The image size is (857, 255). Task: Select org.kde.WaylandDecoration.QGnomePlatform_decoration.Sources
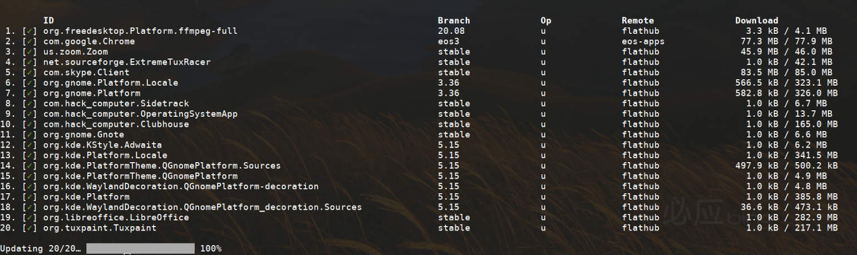(203, 207)
